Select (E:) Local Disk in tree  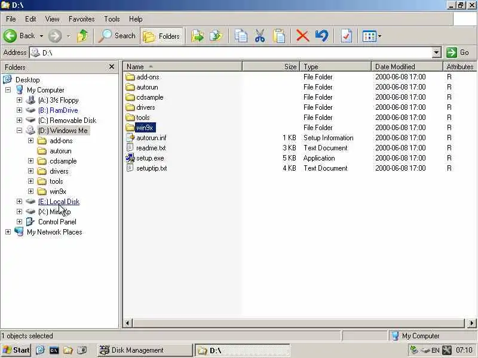pyautogui.click(x=59, y=202)
